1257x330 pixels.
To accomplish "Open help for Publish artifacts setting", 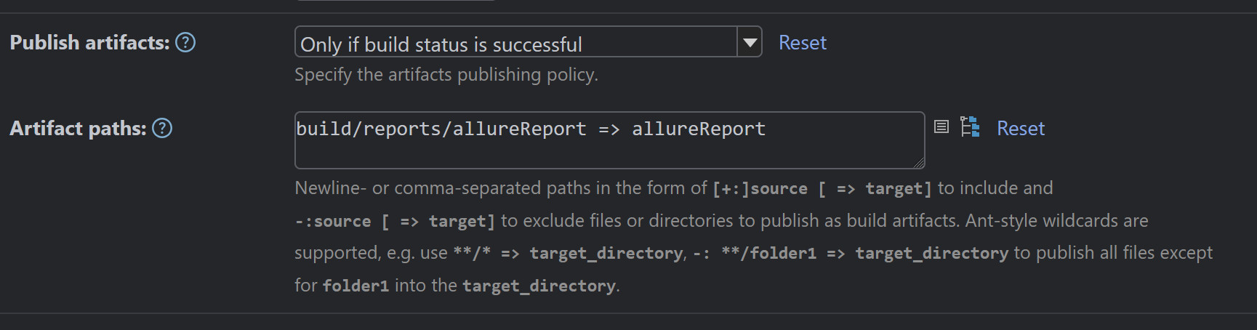I will pos(185,43).
